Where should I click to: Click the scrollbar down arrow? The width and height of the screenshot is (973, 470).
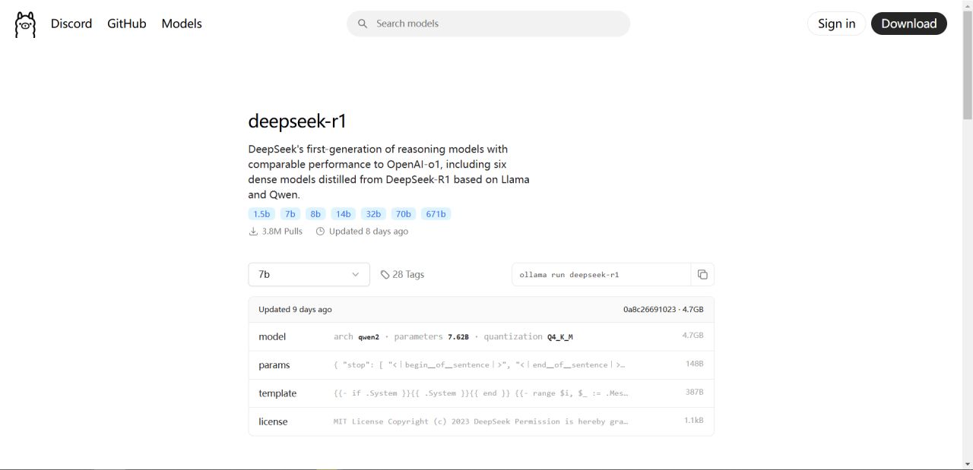pos(968,464)
